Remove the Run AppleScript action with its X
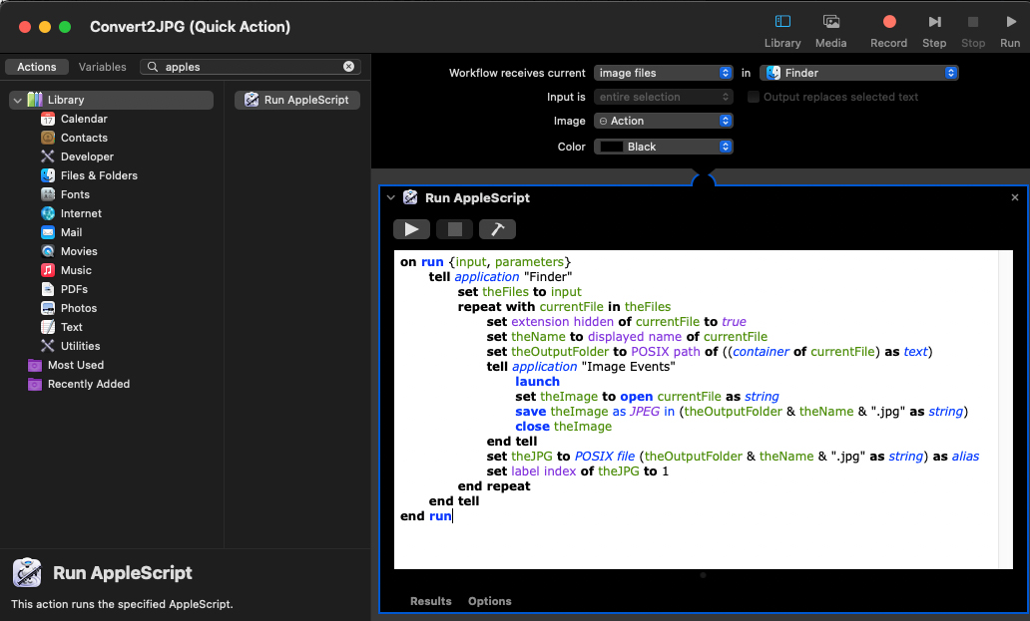The image size is (1030, 621). coord(1015,197)
